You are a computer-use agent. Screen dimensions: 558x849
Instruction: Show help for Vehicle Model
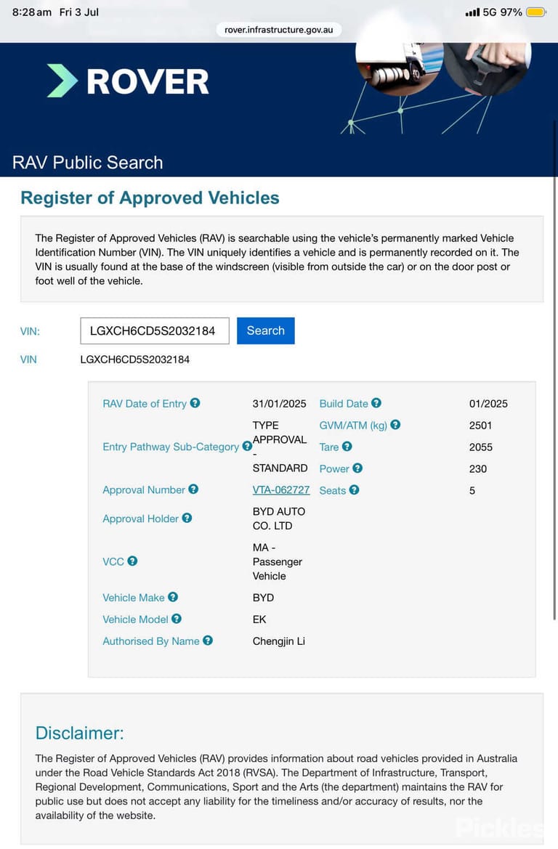(177, 618)
